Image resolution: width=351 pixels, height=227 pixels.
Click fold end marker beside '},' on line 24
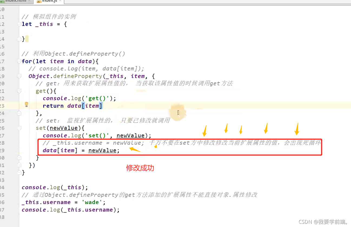coord(19,113)
